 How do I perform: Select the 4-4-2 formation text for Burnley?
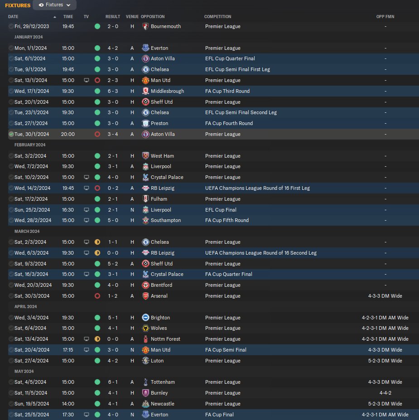(x=385, y=393)
